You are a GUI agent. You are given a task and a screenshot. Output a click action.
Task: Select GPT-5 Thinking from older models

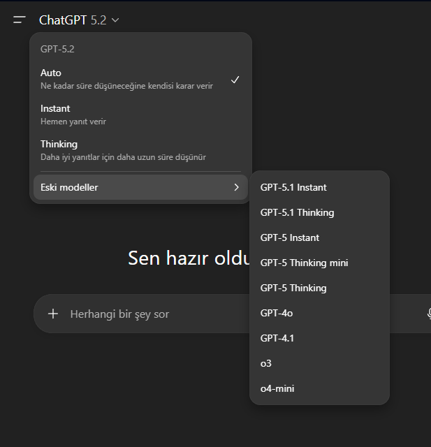(x=319, y=288)
